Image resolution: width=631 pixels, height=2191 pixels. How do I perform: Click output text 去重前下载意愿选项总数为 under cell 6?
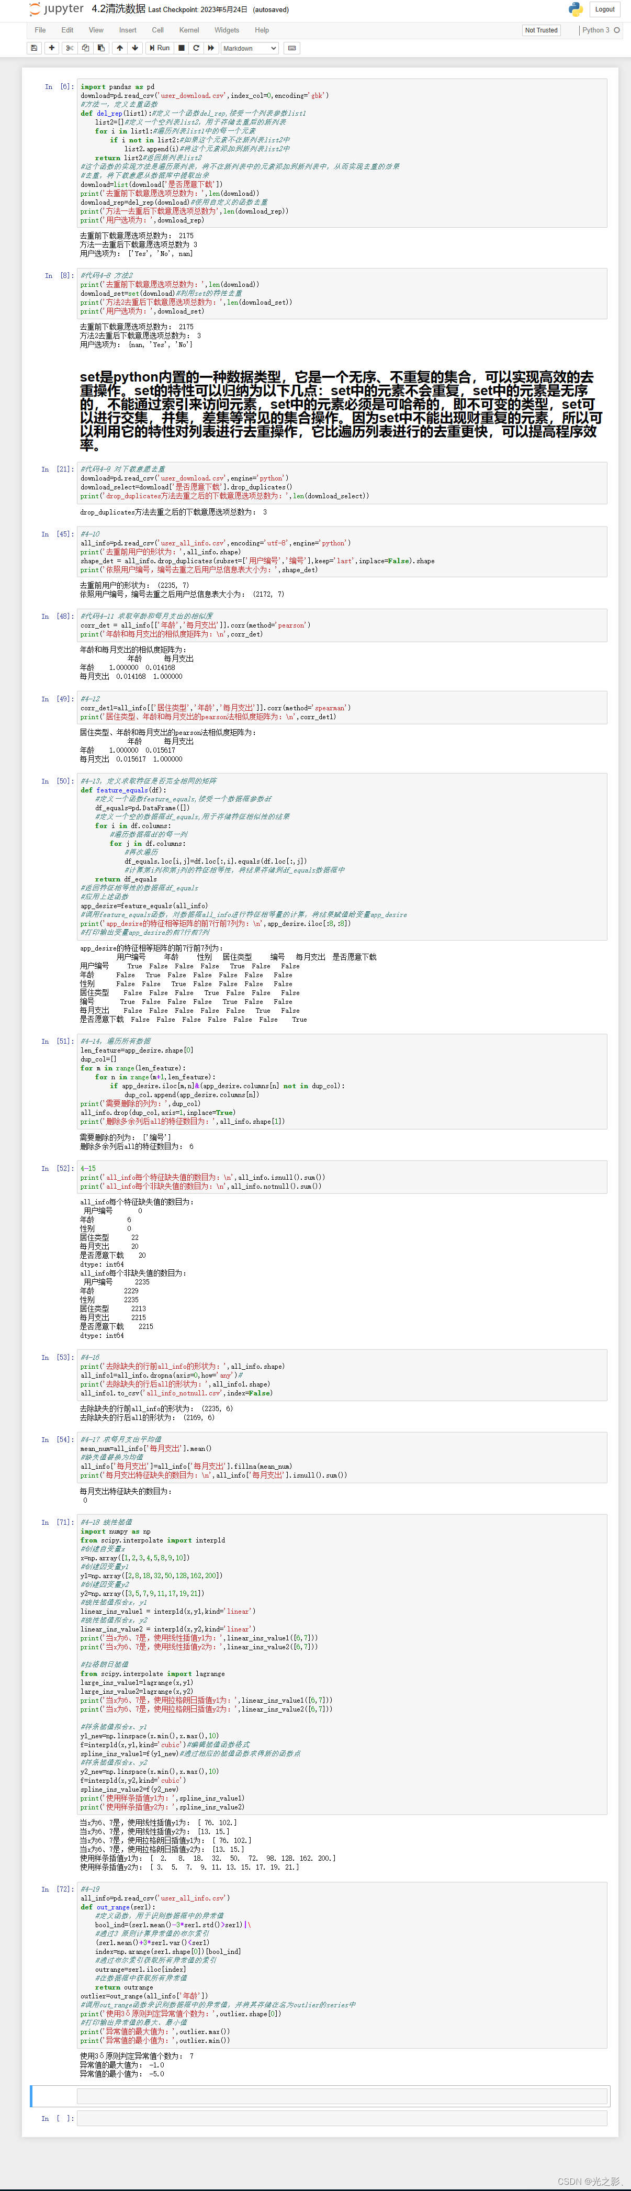tap(137, 236)
